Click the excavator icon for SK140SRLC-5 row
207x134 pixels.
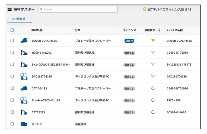(24, 64)
